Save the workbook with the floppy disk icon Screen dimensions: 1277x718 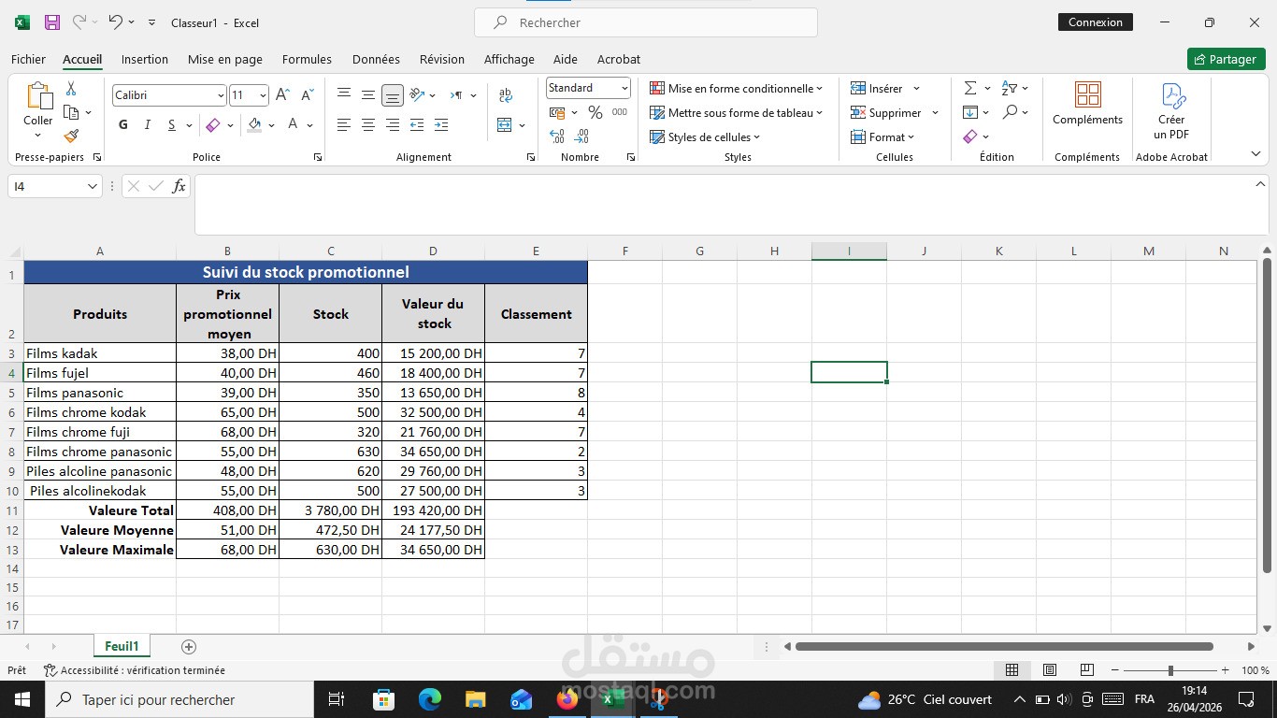pyautogui.click(x=52, y=22)
